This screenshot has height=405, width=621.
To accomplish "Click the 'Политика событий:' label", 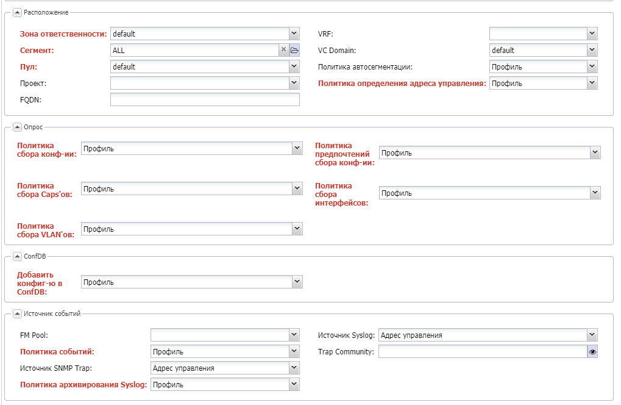I will click(x=57, y=351).
